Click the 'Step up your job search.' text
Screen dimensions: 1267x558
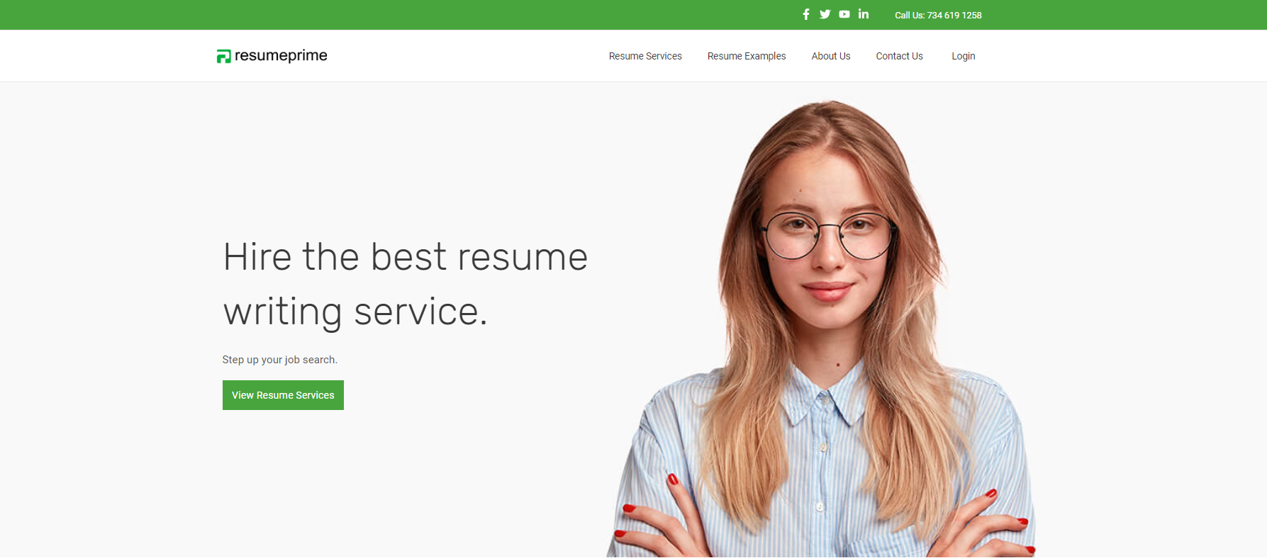coord(280,360)
